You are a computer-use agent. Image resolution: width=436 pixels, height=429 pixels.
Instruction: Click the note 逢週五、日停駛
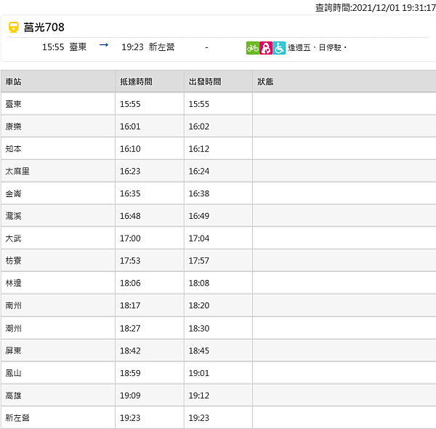[318, 48]
